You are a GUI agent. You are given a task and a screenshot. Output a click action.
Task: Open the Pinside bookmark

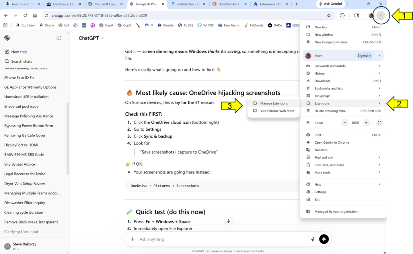pyautogui.click(x=165, y=25)
